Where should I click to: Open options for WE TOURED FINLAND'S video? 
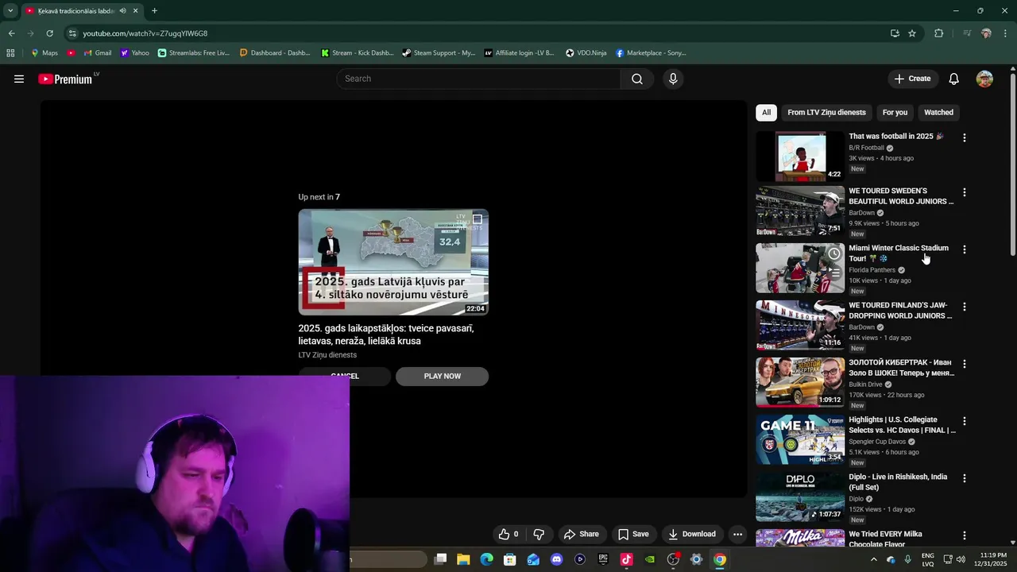click(x=965, y=307)
